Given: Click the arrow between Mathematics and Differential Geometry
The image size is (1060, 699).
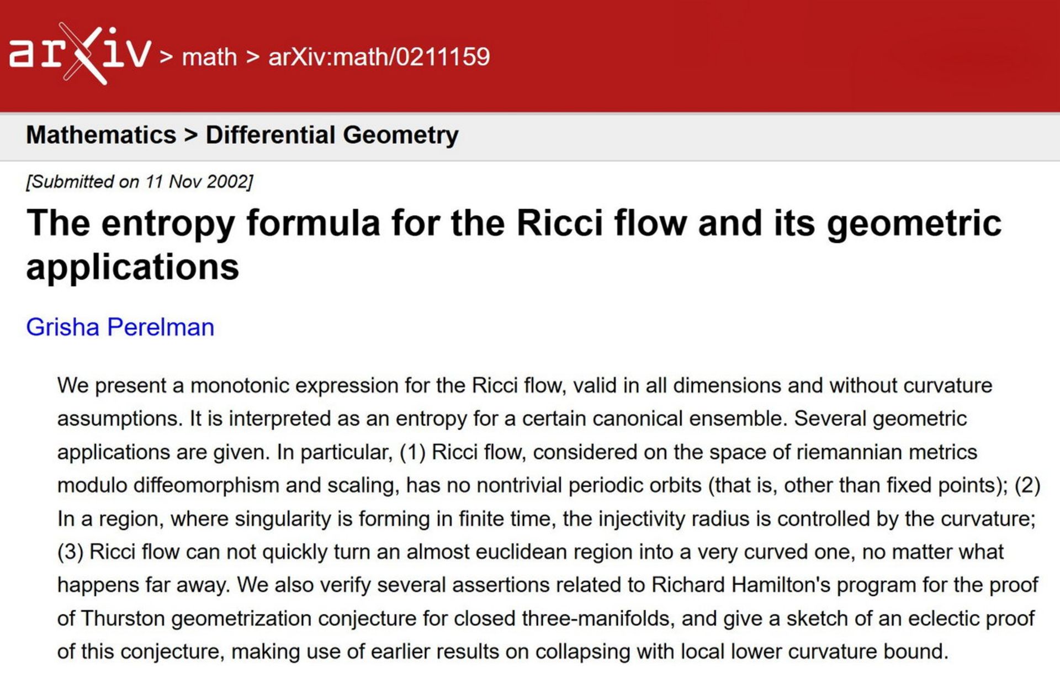Looking at the screenshot, I should tap(191, 135).
